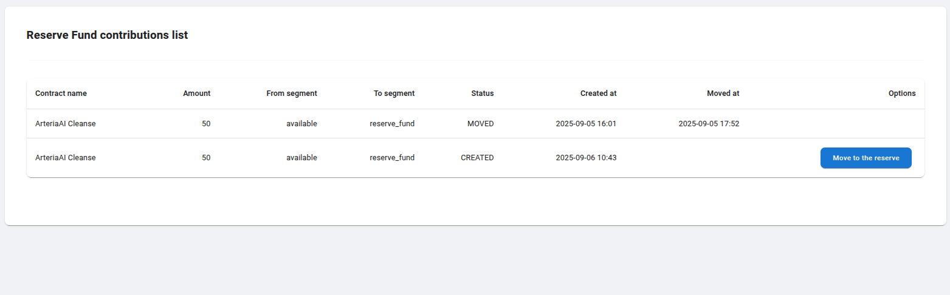Click the Status column header
950x295 pixels.
coord(482,93)
